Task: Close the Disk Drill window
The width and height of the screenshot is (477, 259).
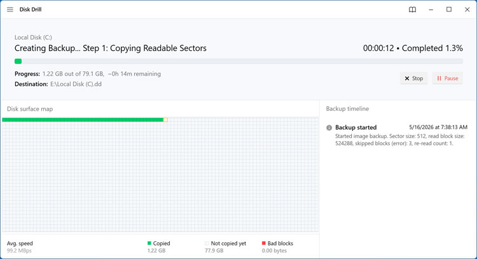Action: click(467, 10)
